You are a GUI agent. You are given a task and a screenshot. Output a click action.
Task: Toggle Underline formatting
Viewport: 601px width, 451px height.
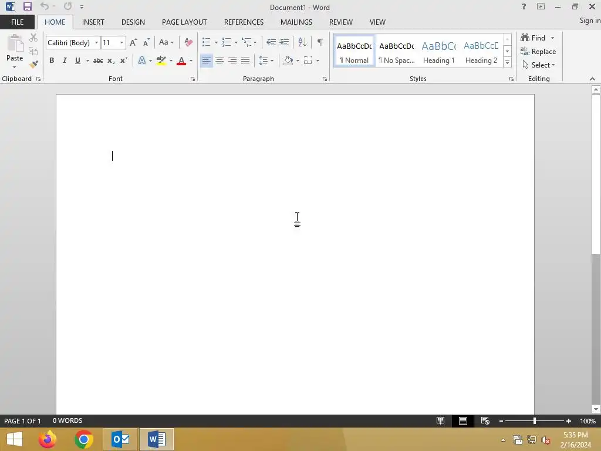pyautogui.click(x=78, y=60)
